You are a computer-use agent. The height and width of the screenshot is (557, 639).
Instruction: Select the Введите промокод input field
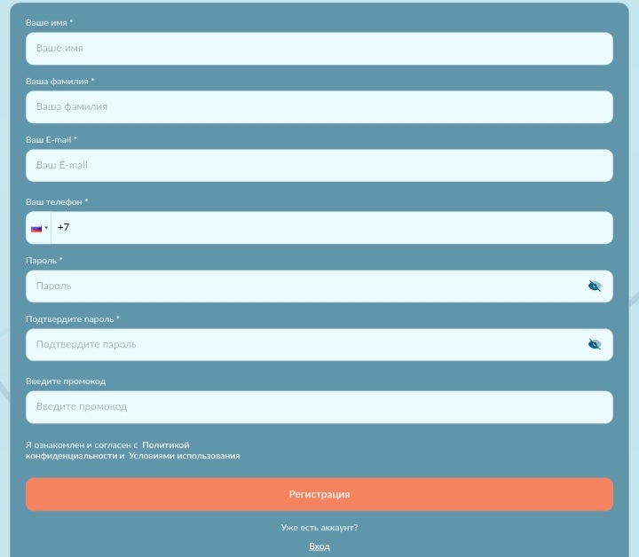click(x=319, y=407)
